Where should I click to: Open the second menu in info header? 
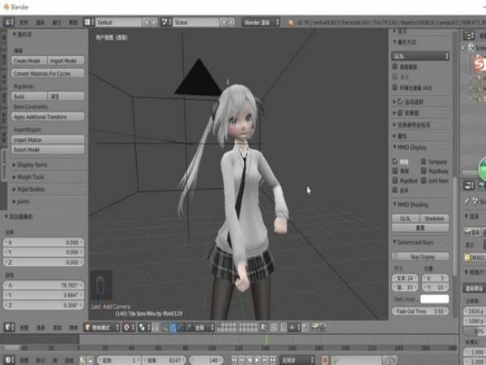pyautogui.click(x=40, y=23)
